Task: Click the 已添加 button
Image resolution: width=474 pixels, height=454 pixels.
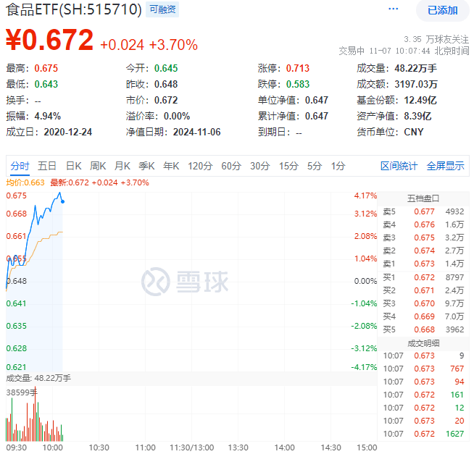Action: pos(443,11)
